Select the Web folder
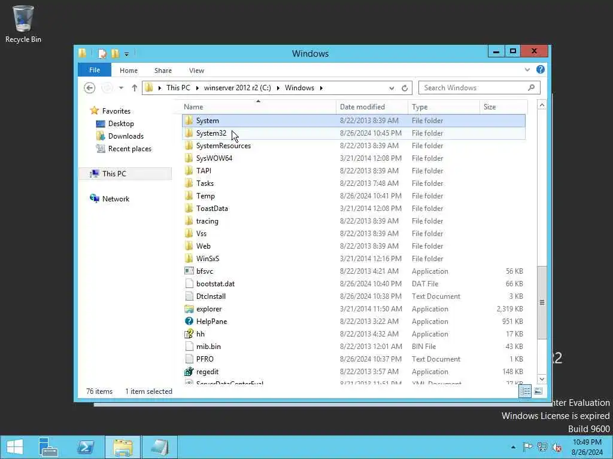Image resolution: width=613 pixels, height=459 pixels. pyautogui.click(x=204, y=246)
